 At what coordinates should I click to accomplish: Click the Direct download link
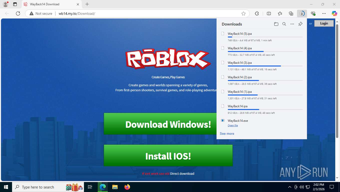click(x=182, y=173)
